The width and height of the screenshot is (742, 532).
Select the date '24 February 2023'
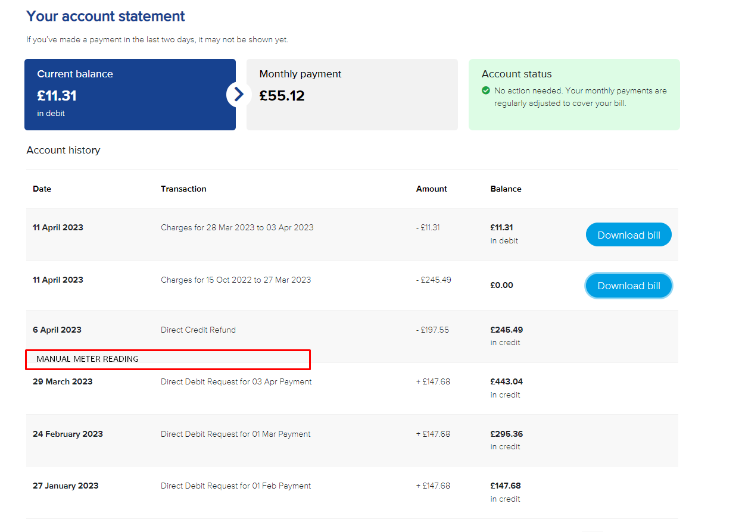(68, 434)
